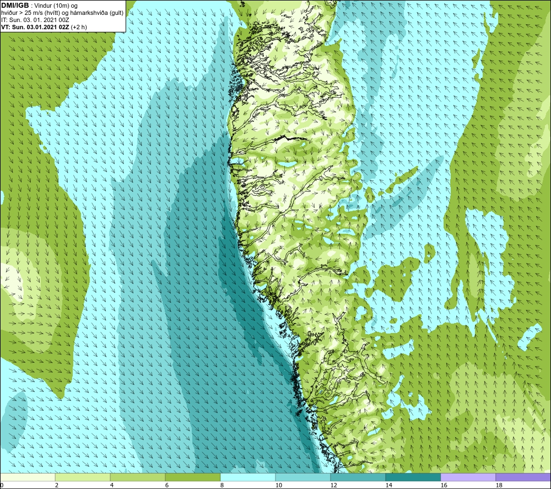Click the '(+2 h)' forecast offset text
This screenshot has height=489, width=551.
tap(79, 27)
